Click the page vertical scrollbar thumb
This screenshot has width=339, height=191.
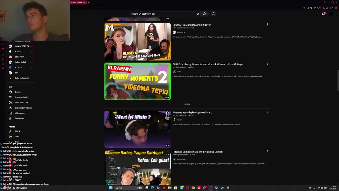pyautogui.click(x=338, y=81)
